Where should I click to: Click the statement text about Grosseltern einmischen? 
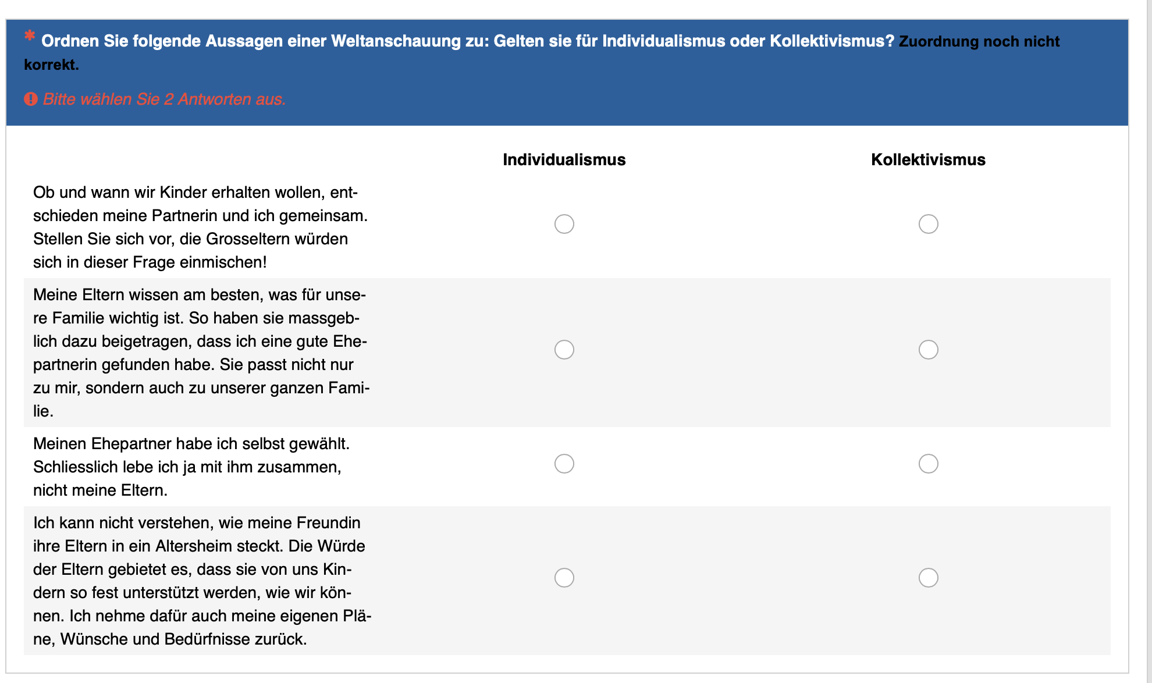tap(200, 227)
